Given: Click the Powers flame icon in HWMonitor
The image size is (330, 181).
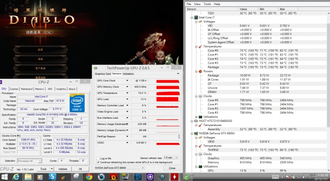Looking at the screenshot, I should coord(200,71).
